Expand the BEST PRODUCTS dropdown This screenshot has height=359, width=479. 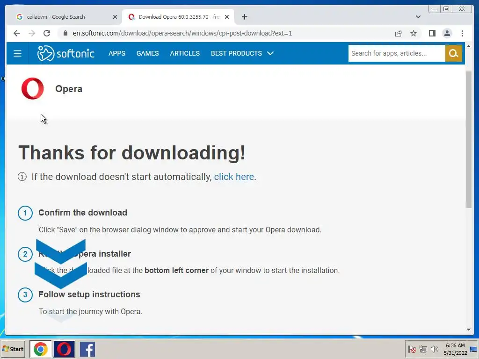pos(242,53)
